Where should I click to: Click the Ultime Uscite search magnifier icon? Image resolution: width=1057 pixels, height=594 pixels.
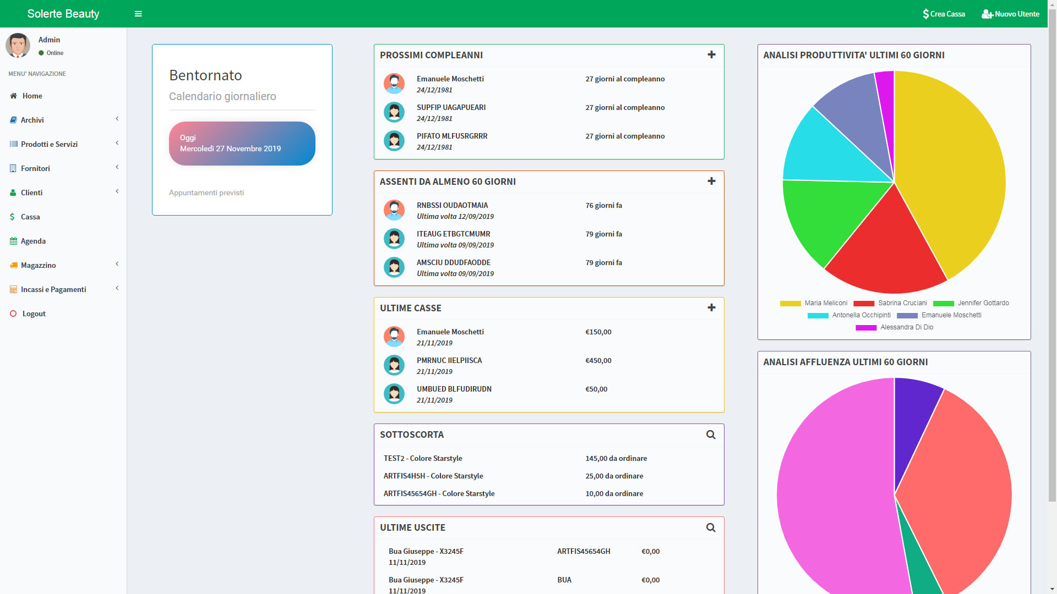pos(711,527)
